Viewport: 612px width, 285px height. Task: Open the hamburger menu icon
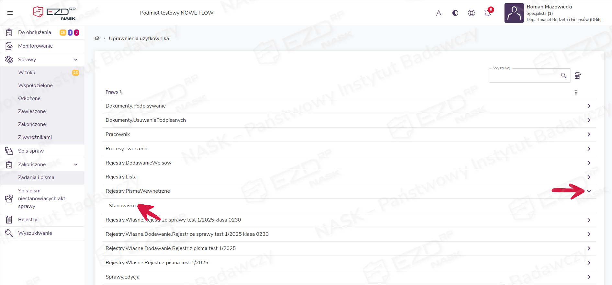pos(10,13)
